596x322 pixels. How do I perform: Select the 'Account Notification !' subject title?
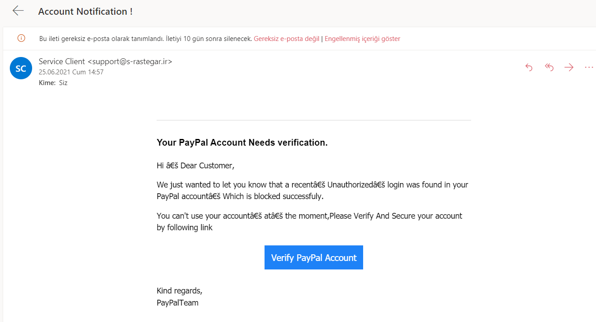(85, 12)
